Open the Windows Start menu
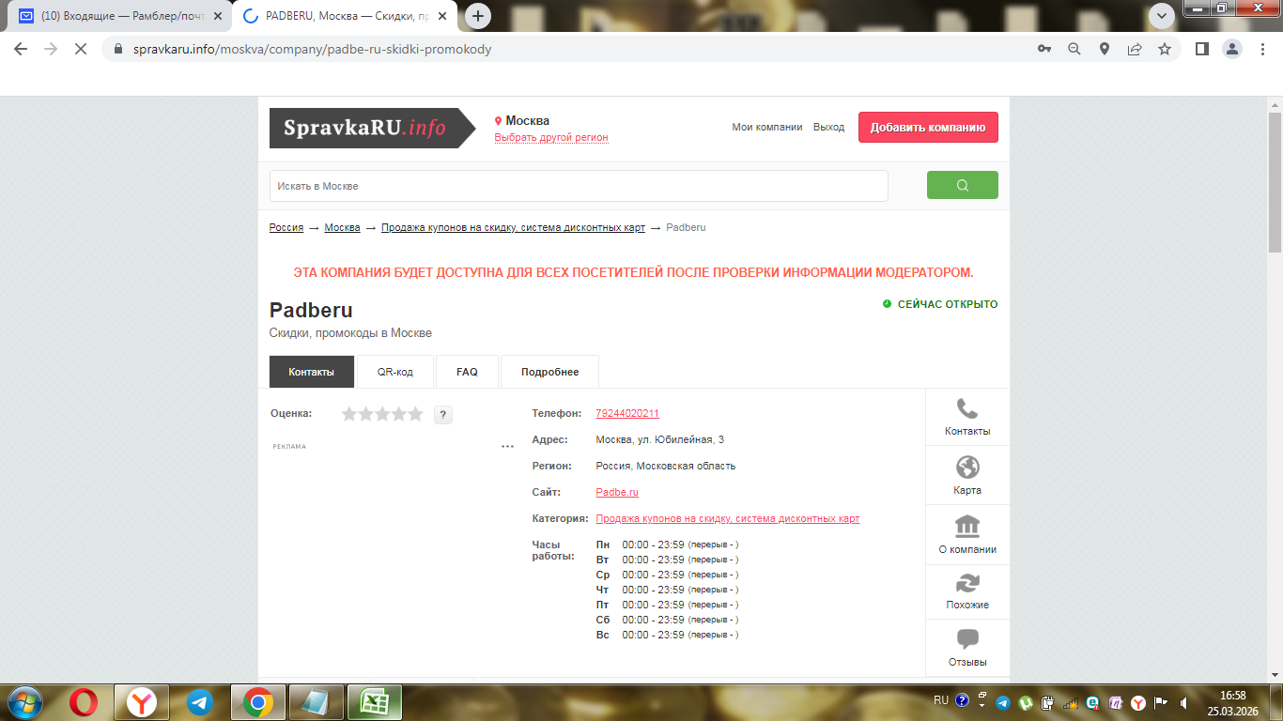 tap(25, 702)
